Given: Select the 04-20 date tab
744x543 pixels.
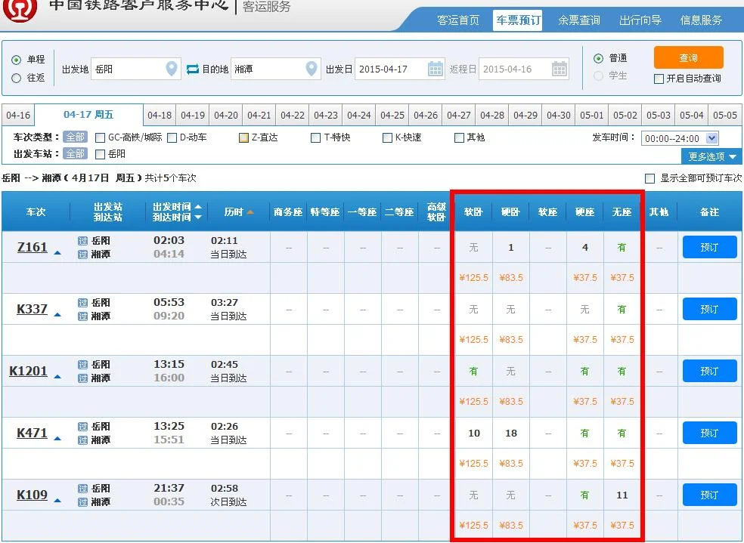Looking at the screenshot, I should tap(226, 116).
